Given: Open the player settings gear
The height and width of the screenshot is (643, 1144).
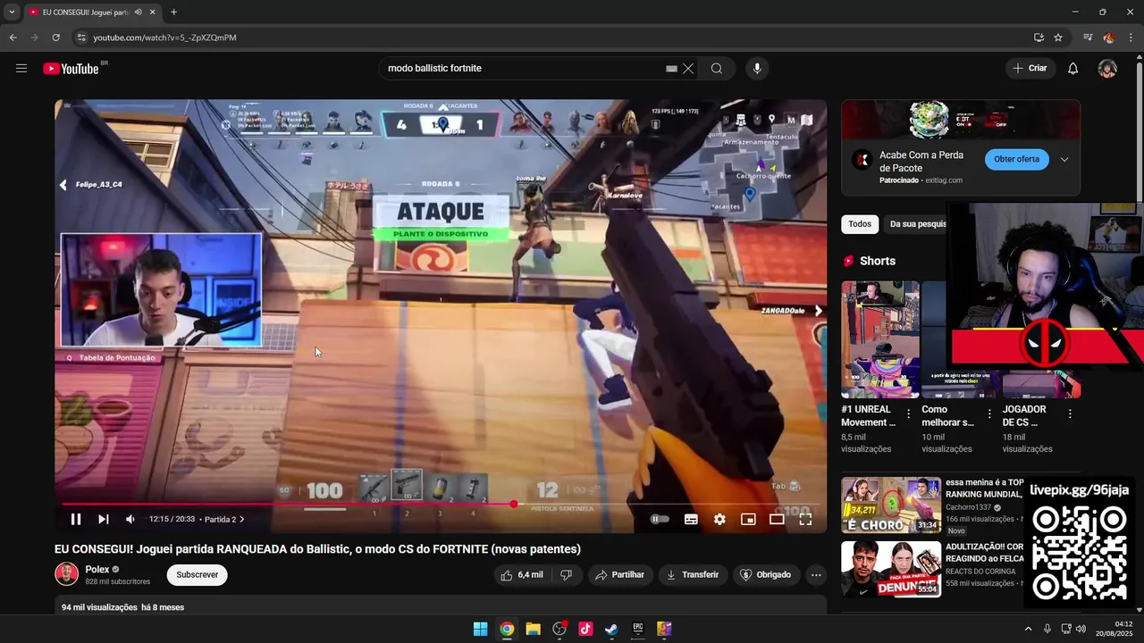Looking at the screenshot, I should click(719, 519).
